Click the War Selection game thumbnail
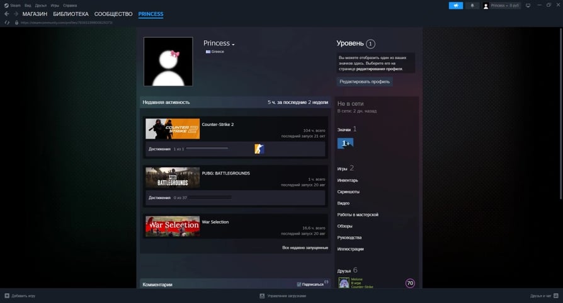The height and width of the screenshot is (303, 563). 173,227
